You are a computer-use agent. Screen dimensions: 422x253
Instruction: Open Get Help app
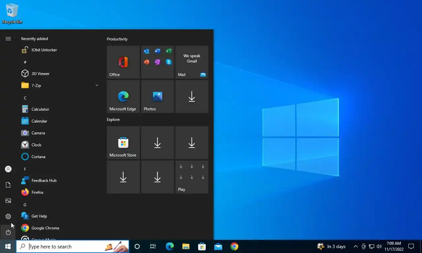(60, 216)
